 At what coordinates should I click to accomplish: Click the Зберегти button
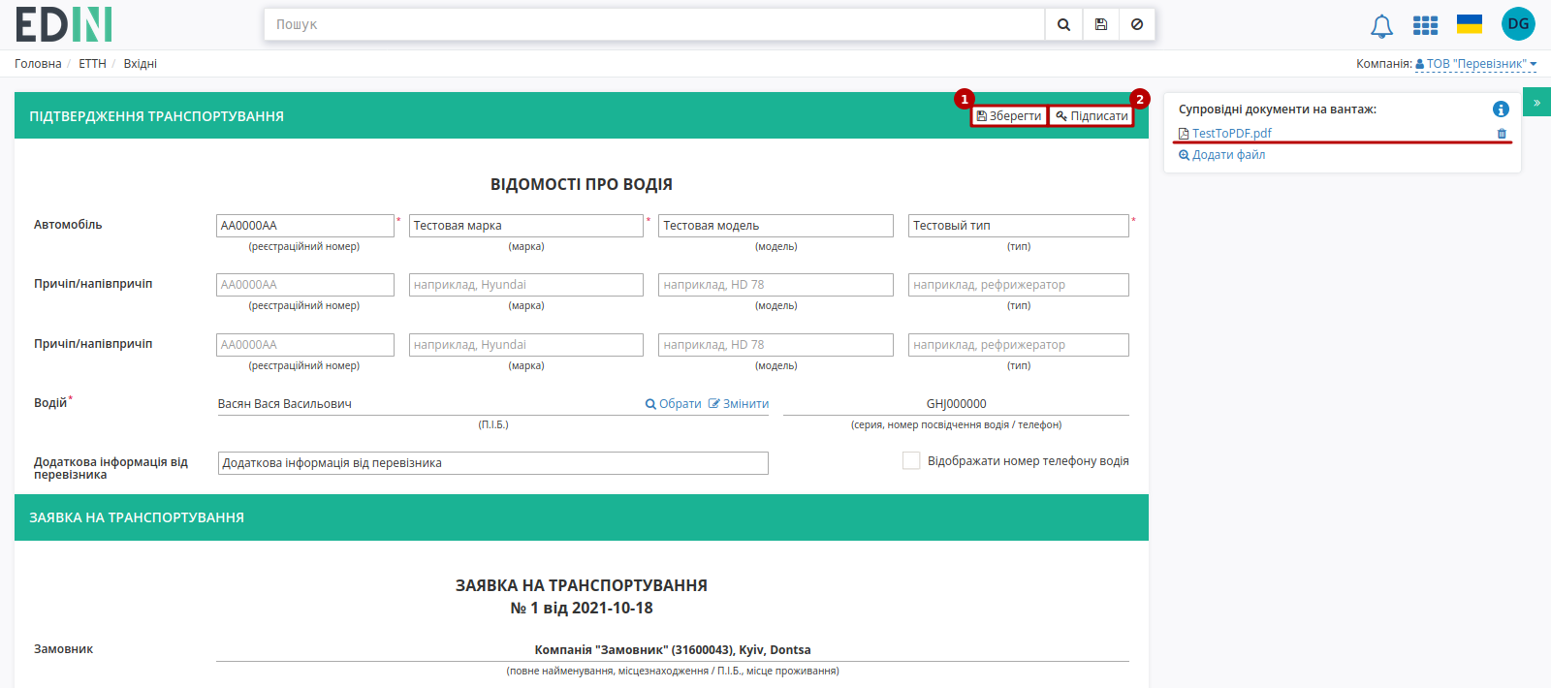pyautogui.click(x=1009, y=115)
